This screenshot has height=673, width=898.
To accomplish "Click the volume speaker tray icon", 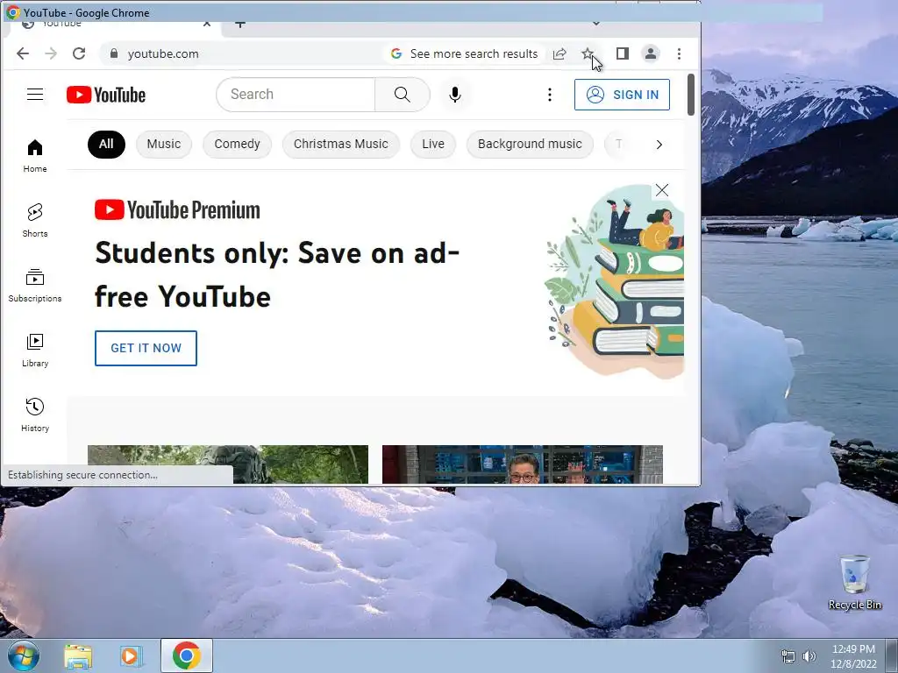I will [x=809, y=656].
